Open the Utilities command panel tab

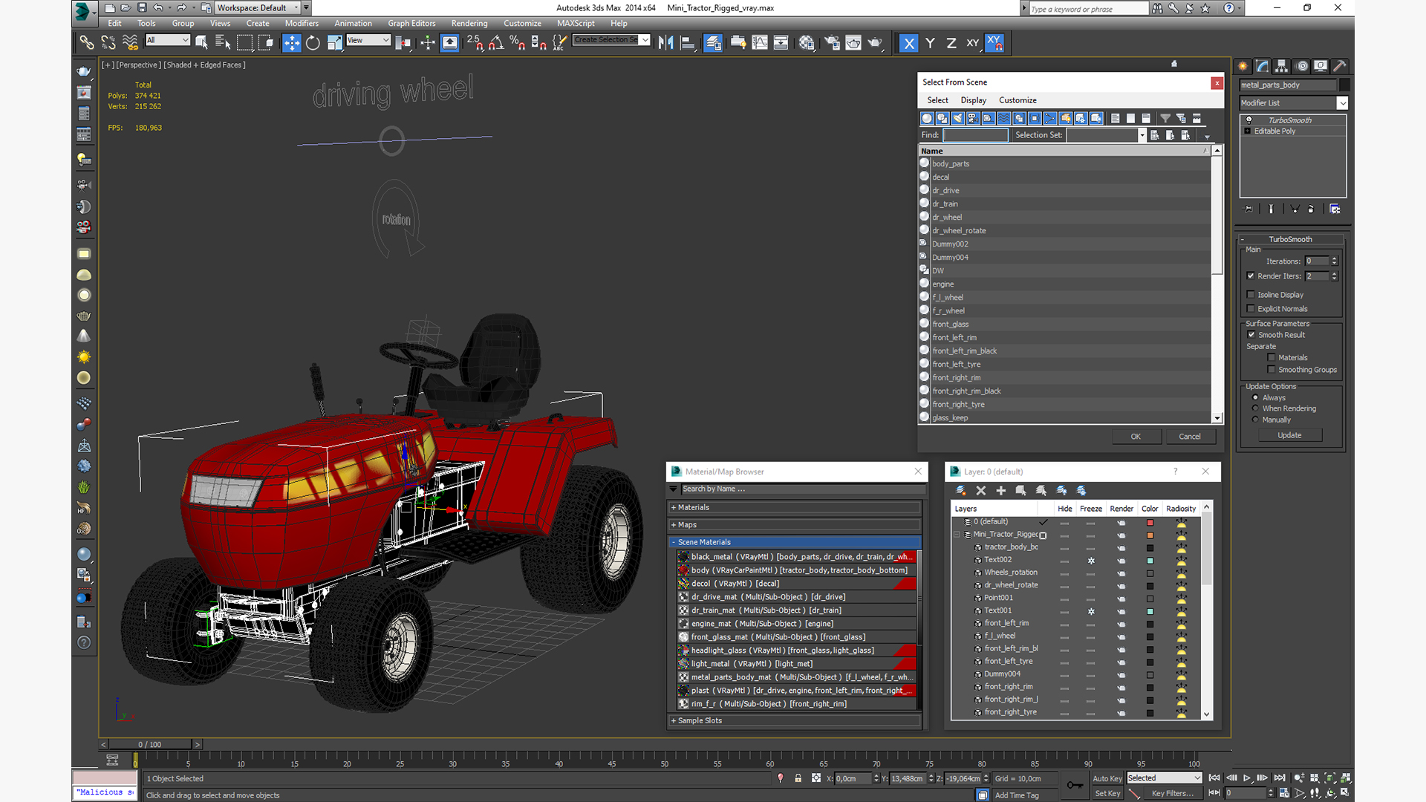tap(1340, 66)
